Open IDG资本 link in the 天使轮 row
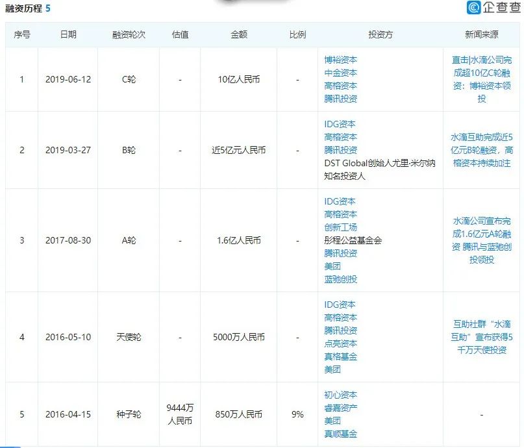The width and height of the screenshot is (524, 448). pyautogui.click(x=340, y=305)
